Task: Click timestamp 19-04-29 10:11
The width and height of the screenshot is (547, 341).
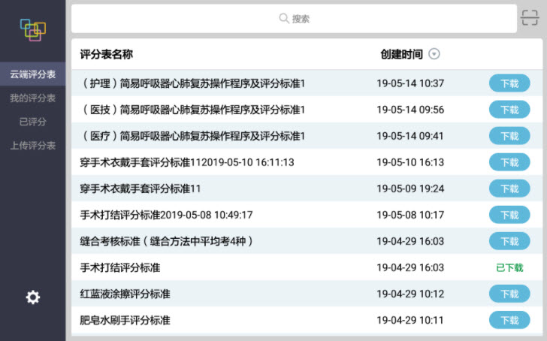Action: click(x=410, y=321)
